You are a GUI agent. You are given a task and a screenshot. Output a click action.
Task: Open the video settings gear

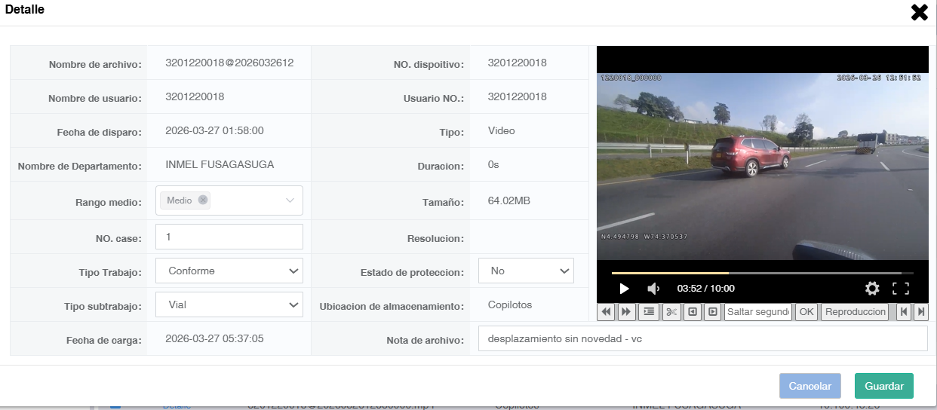point(872,288)
